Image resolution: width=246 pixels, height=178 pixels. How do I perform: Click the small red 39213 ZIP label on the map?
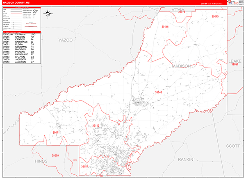pyautogui.click(x=75, y=160)
